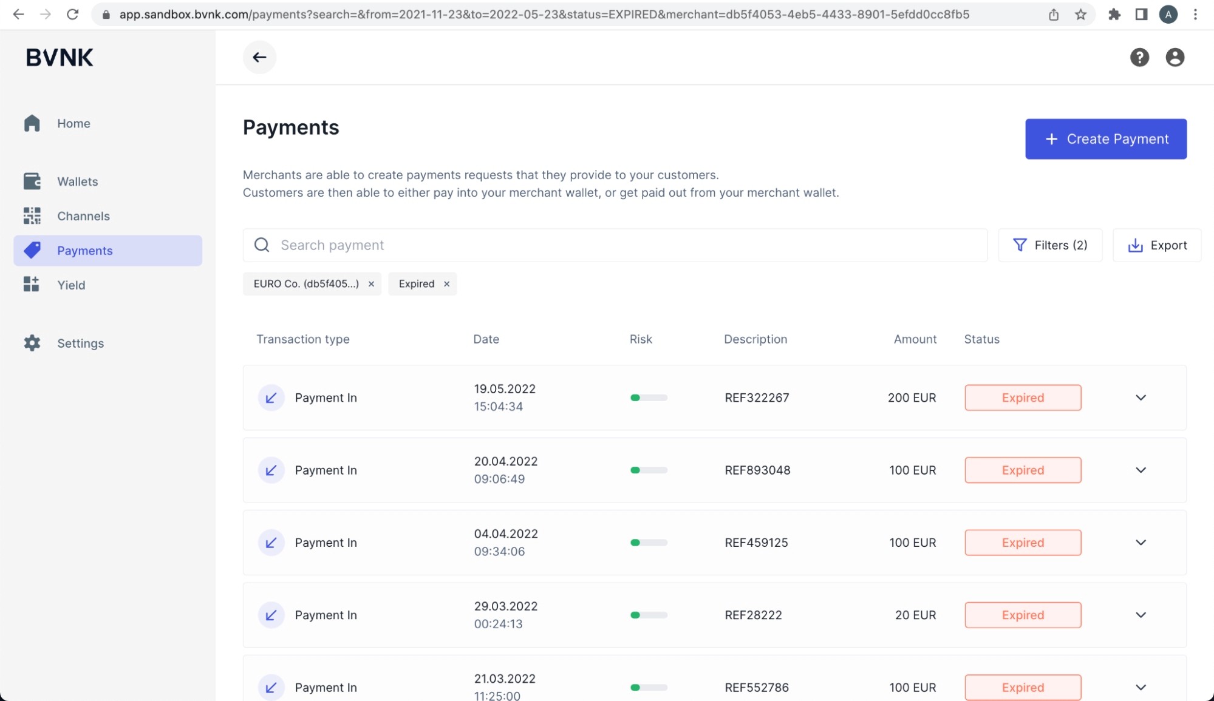Remove the EURO Co. filter chip
The height and width of the screenshot is (701, 1214).
tap(371, 284)
